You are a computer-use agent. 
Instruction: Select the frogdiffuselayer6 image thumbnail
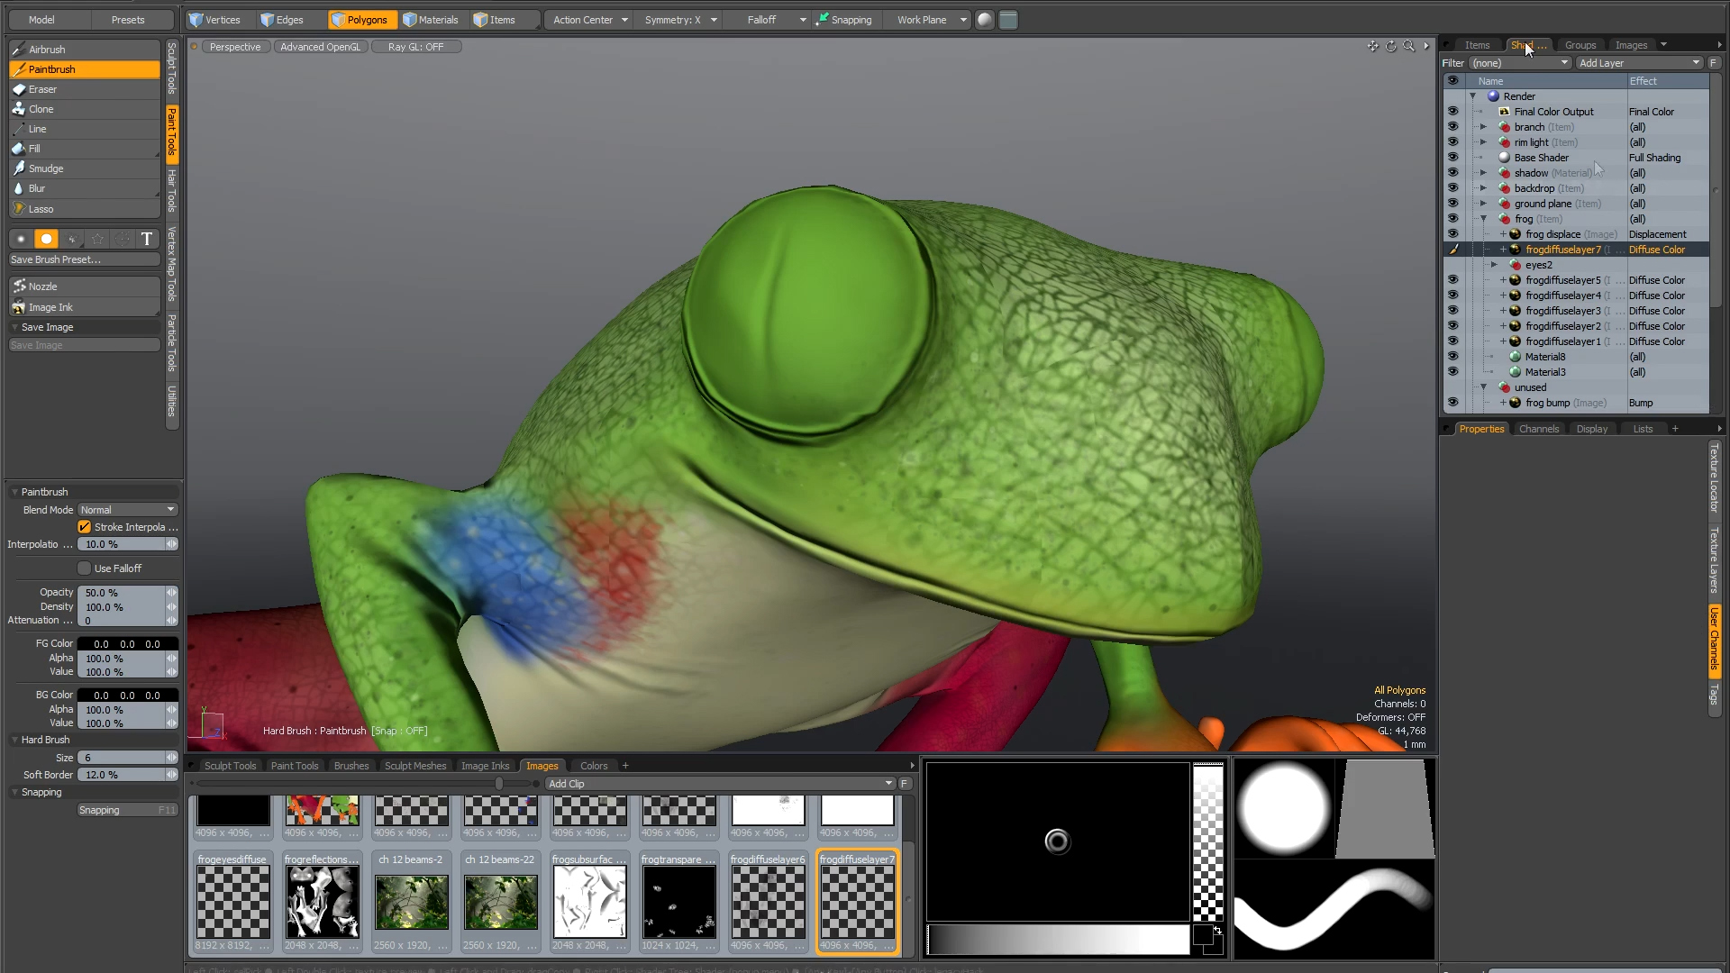pos(768,901)
